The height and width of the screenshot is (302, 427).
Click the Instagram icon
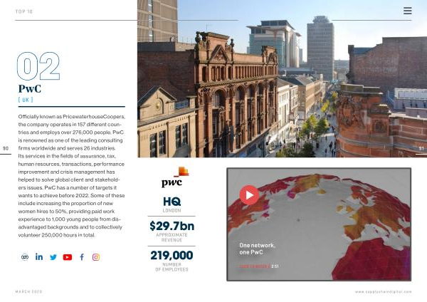tap(96, 257)
